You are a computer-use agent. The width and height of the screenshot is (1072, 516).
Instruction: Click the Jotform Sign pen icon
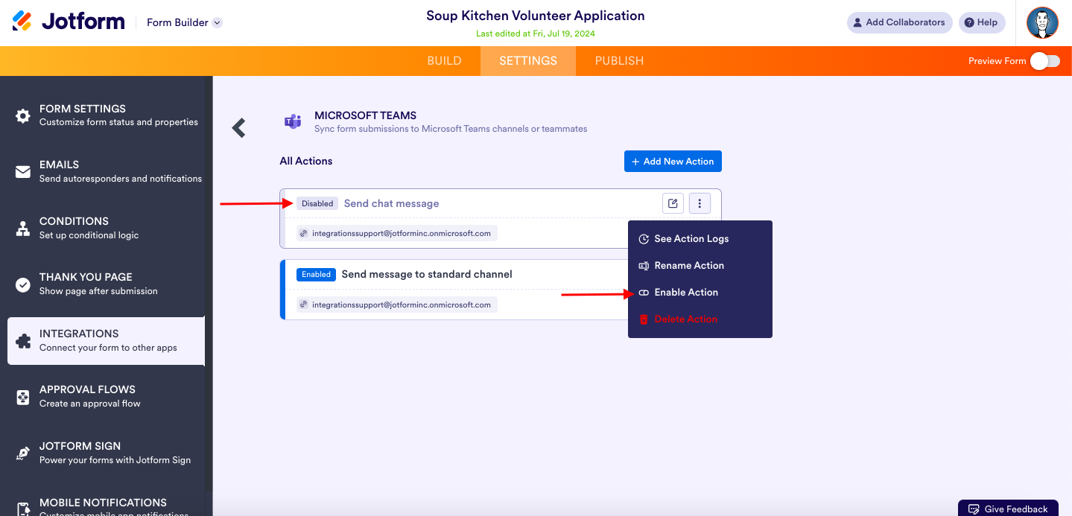coord(23,453)
